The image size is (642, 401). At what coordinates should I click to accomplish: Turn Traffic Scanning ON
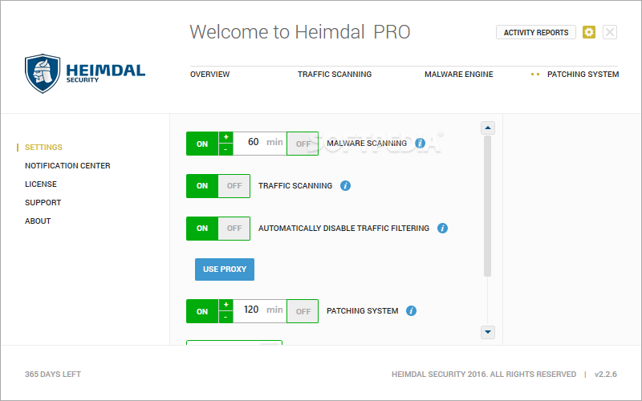pyautogui.click(x=202, y=186)
